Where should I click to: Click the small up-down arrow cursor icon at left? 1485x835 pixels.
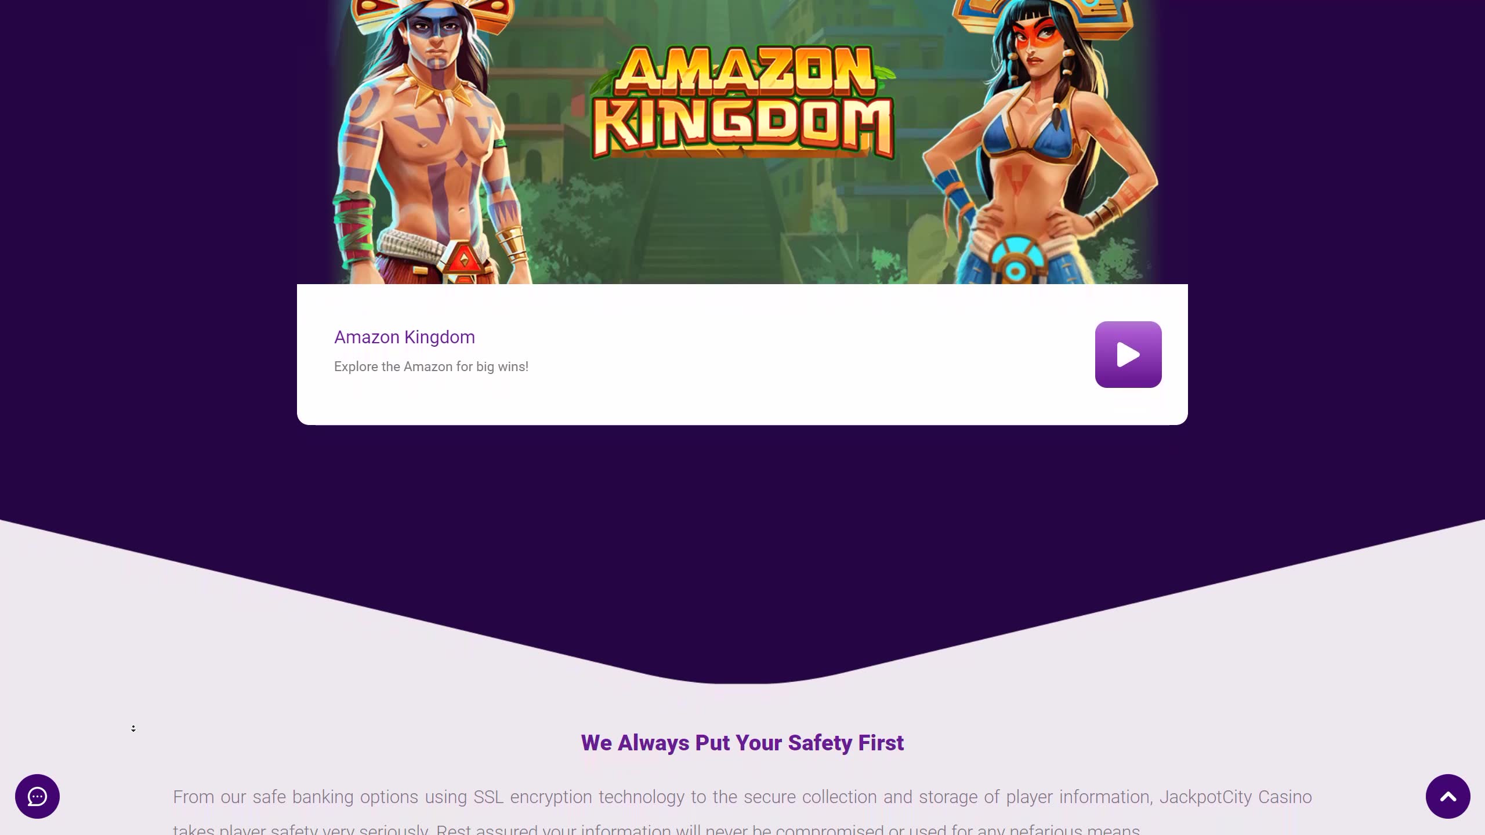(x=133, y=729)
